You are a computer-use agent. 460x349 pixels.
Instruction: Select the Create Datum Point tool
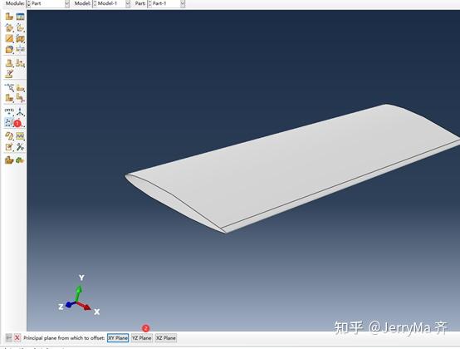point(9,112)
